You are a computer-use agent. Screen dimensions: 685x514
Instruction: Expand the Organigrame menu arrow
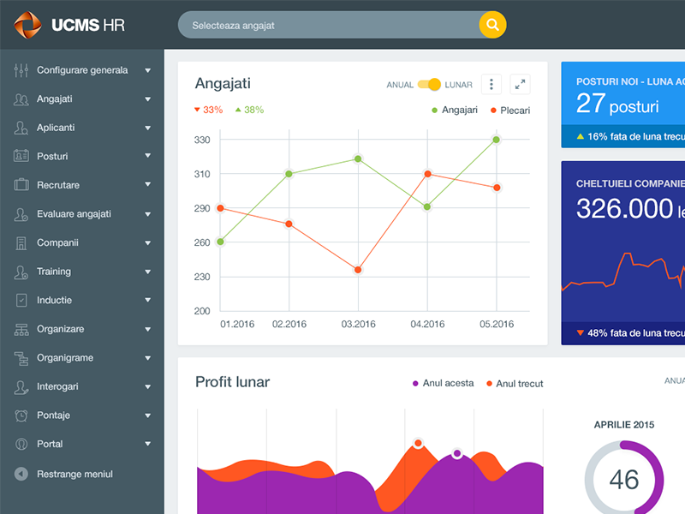click(148, 358)
